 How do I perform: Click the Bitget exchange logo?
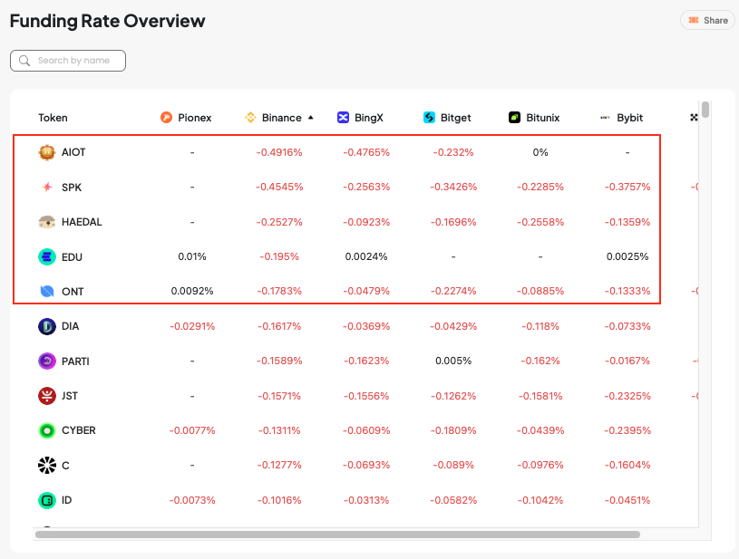click(x=429, y=117)
